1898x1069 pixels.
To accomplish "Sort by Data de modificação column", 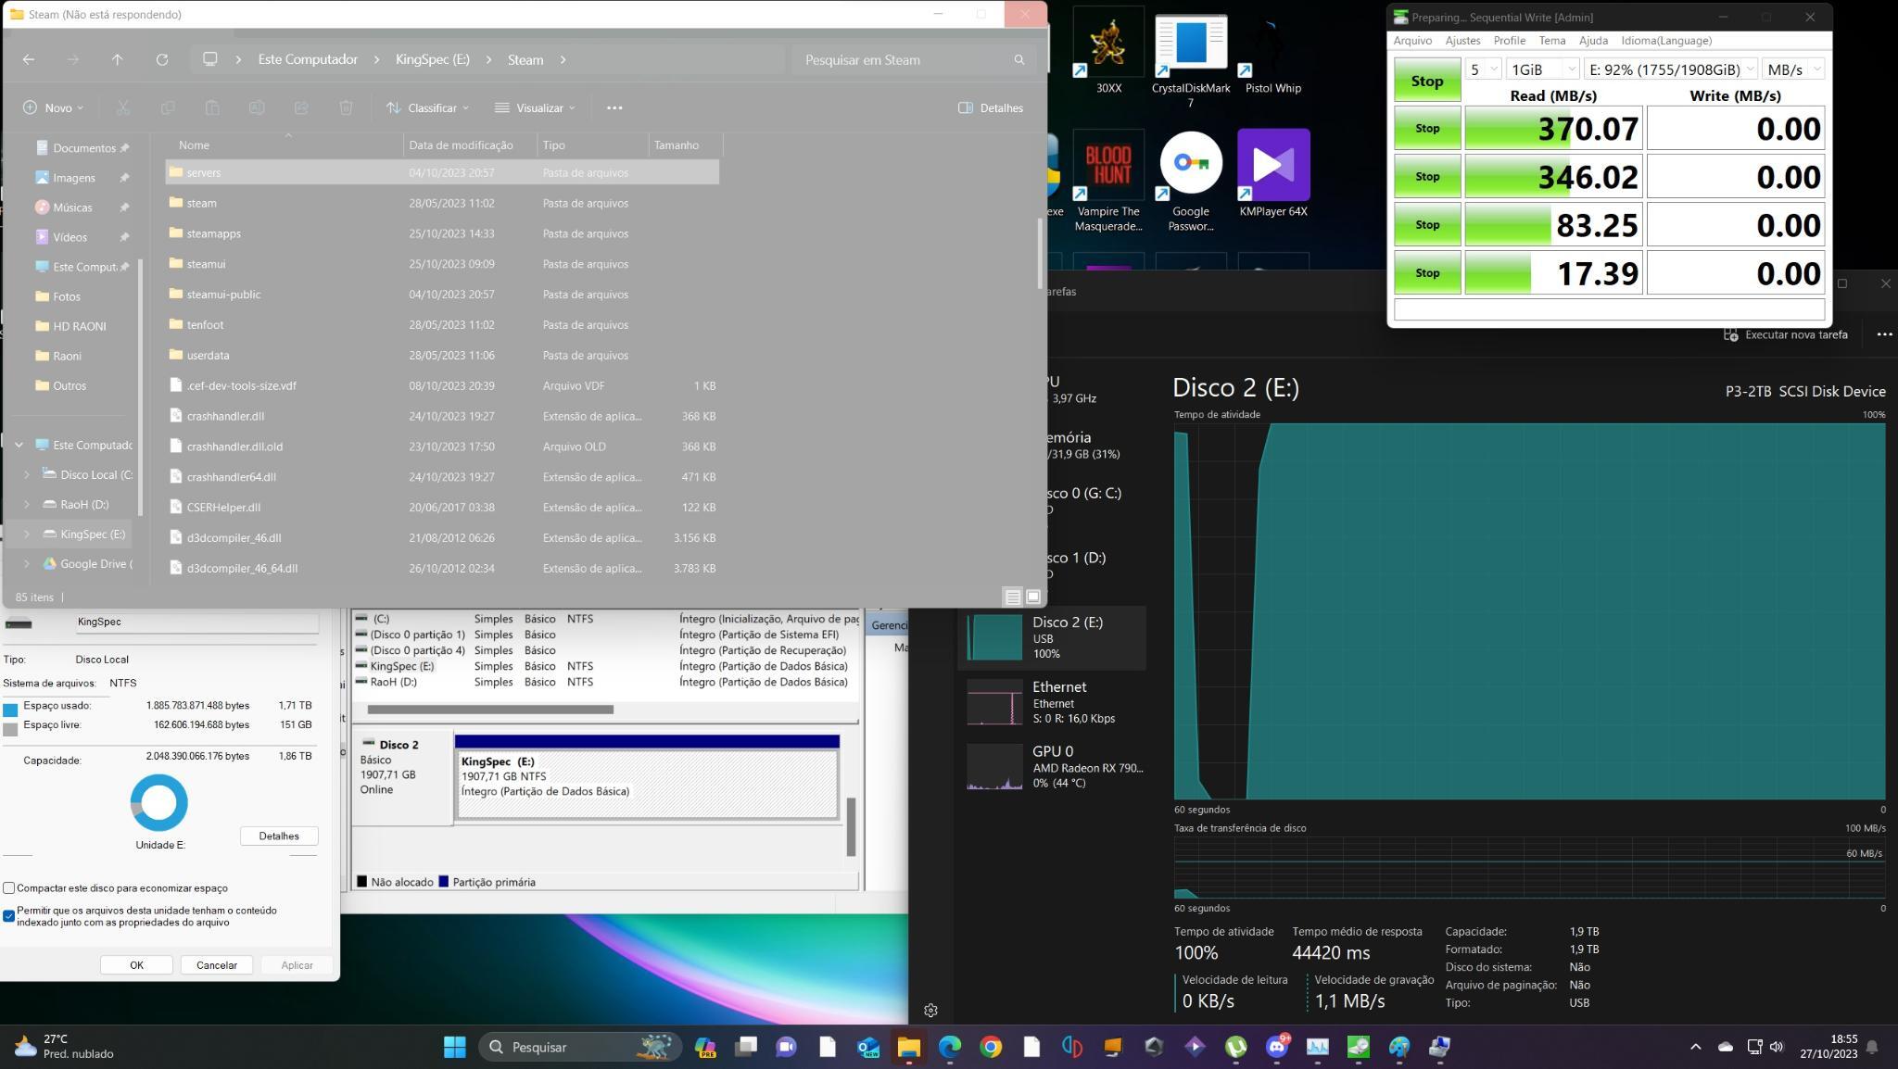I will pos(470,145).
